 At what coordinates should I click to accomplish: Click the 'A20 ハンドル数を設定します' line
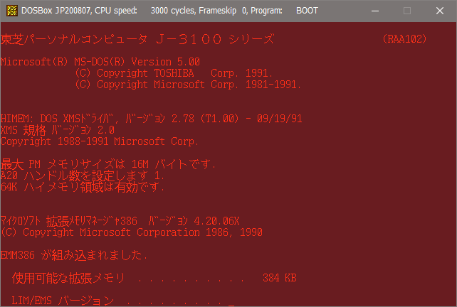83,176
